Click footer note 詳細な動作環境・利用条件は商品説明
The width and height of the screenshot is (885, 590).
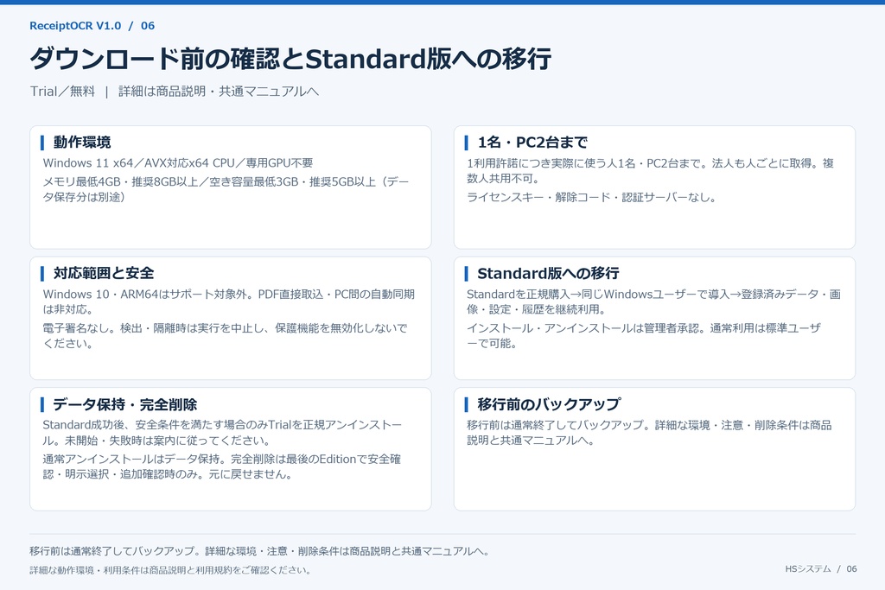click(170, 570)
